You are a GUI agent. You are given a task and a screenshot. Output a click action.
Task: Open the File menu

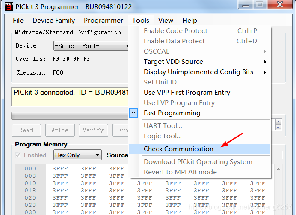(18, 21)
